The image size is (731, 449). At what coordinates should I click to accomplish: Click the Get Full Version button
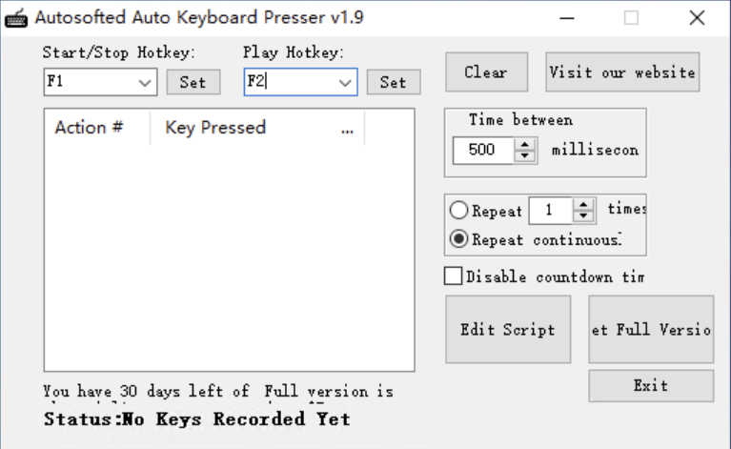point(651,330)
